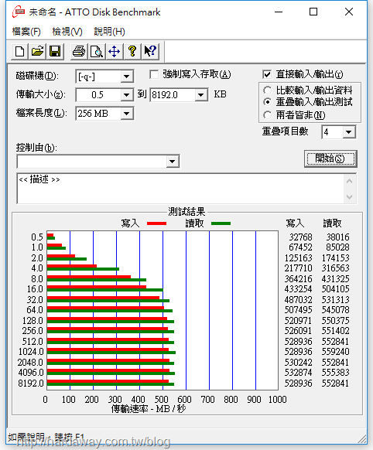Screen dimensions: 373x450
Task: Click read value 316563 in results
Action: point(335,268)
